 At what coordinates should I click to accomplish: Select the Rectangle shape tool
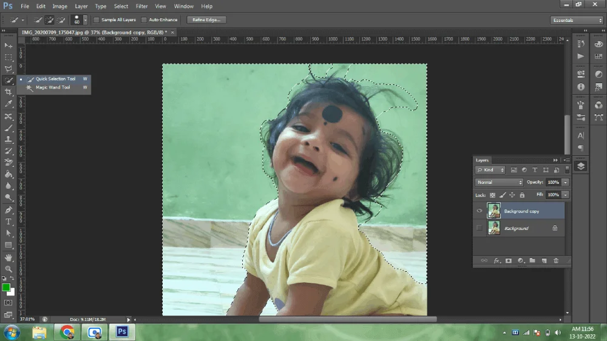coord(8,245)
